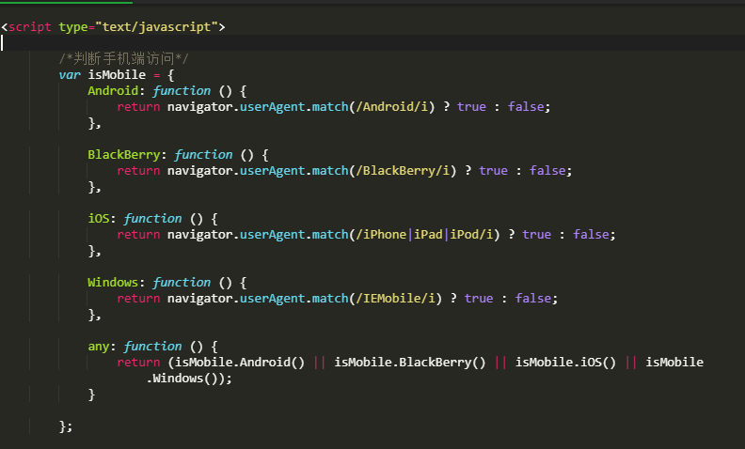
Task: Click the /IEMobile/i regex pattern
Action: 396,299
